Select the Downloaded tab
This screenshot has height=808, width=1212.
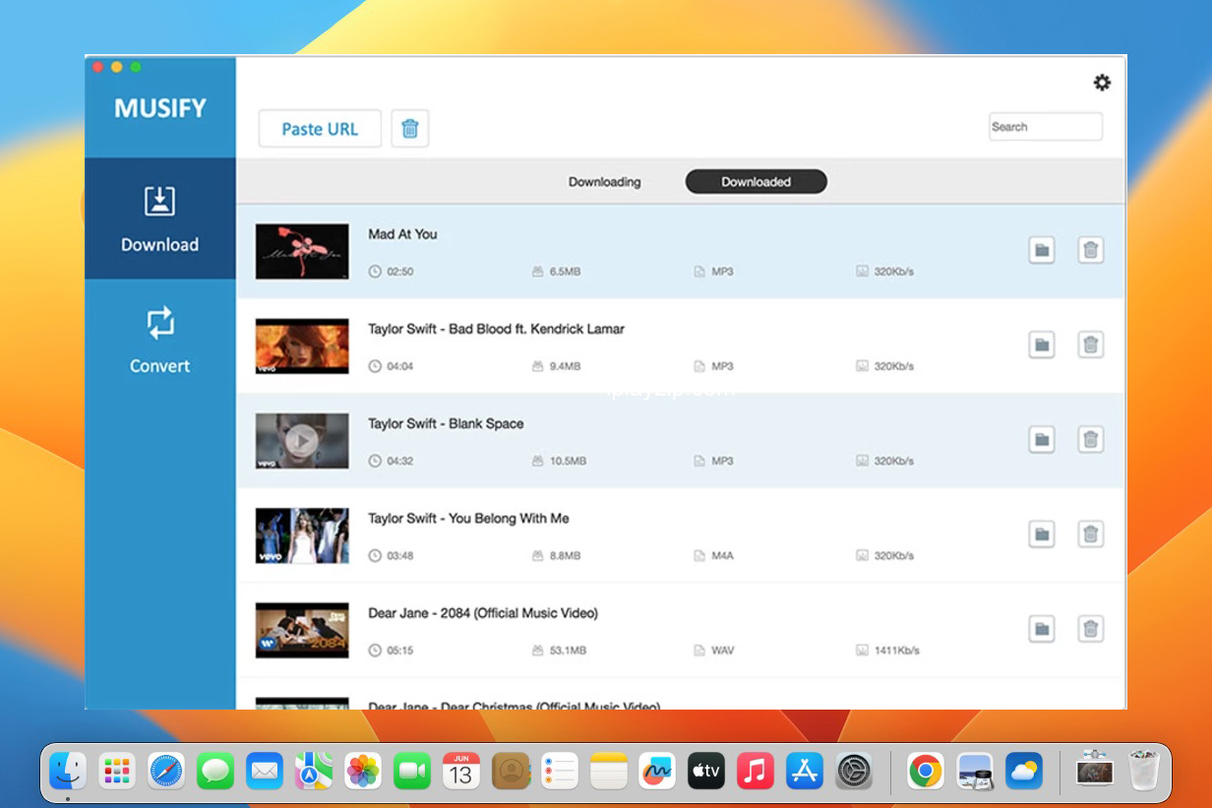pyautogui.click(x=756, y=182)
